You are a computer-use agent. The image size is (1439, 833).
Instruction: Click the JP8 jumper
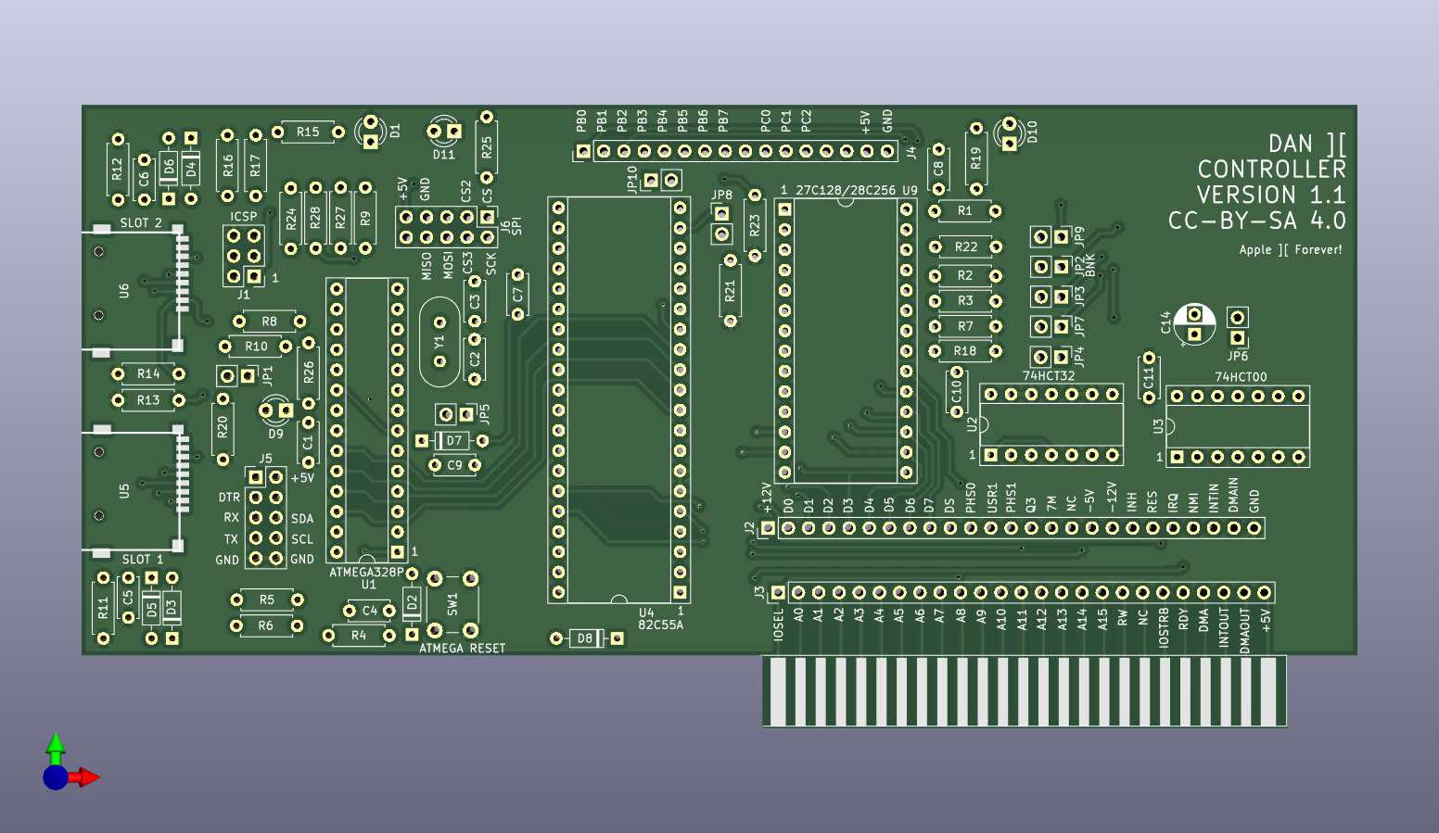pos(721,223)
